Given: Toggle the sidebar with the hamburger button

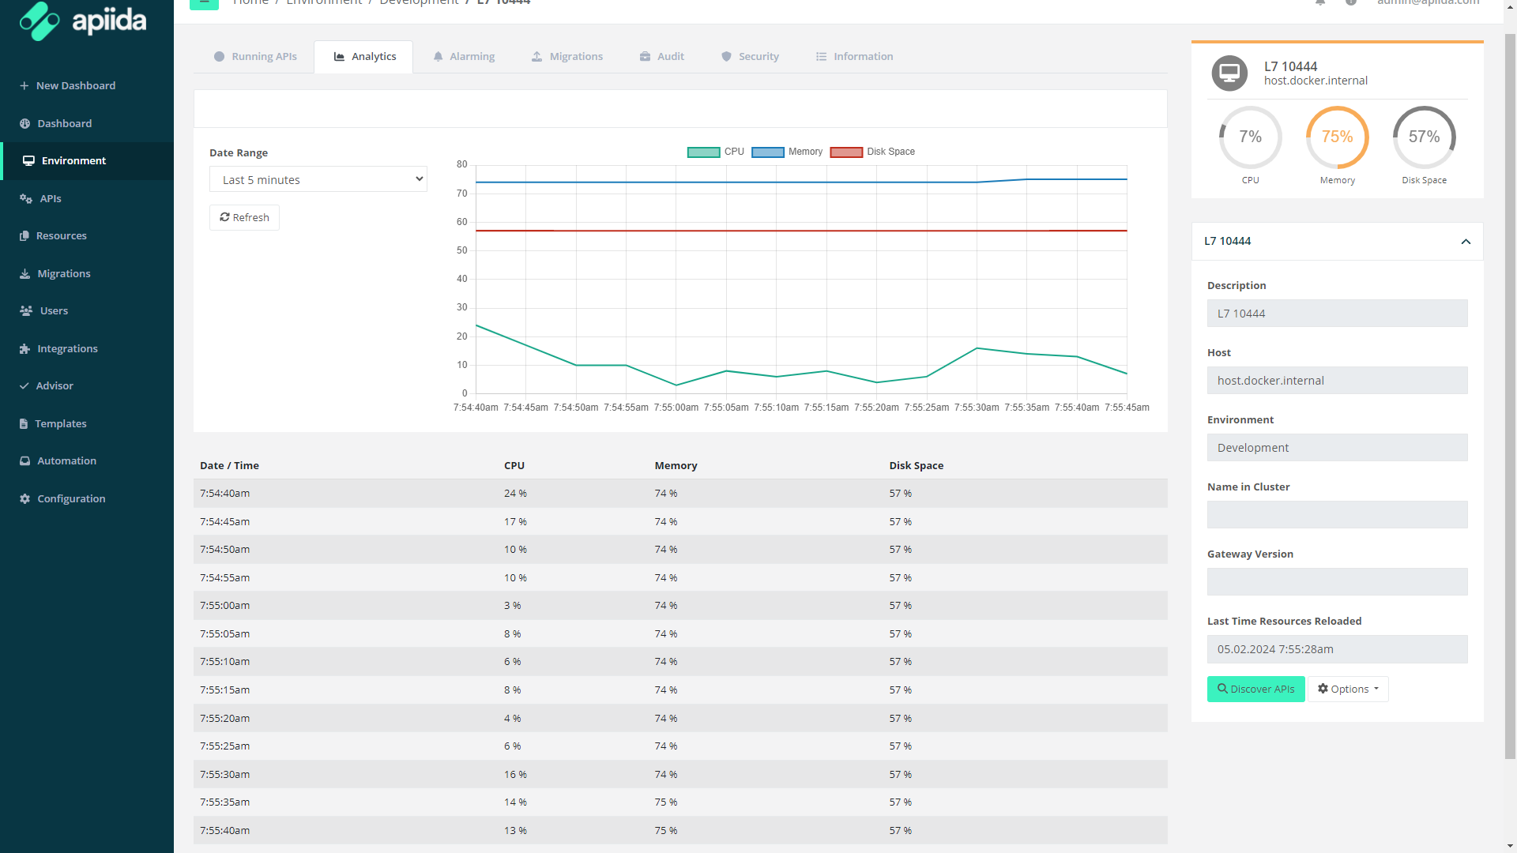Looking at the screenshot, I should pyautogui.click(x=204, y=3).
